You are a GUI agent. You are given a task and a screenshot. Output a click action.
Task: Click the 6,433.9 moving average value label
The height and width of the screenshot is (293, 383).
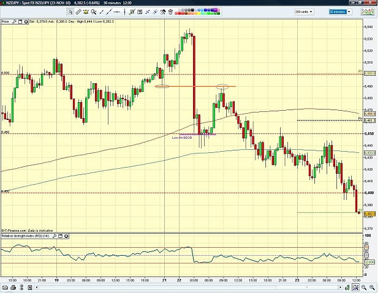tap(370, 153)
